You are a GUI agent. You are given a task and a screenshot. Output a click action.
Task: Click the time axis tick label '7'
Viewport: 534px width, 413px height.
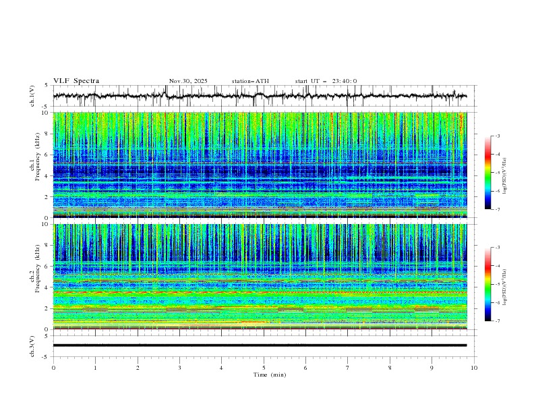pyautogui.click(x=348, y=368)
